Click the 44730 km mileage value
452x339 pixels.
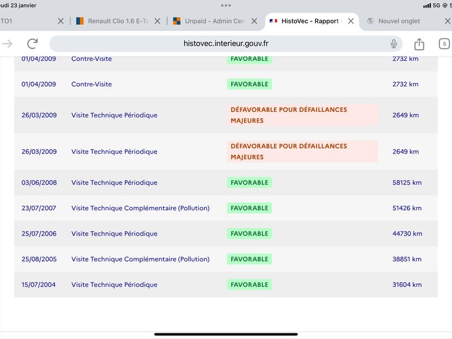(x=407, y=233)
